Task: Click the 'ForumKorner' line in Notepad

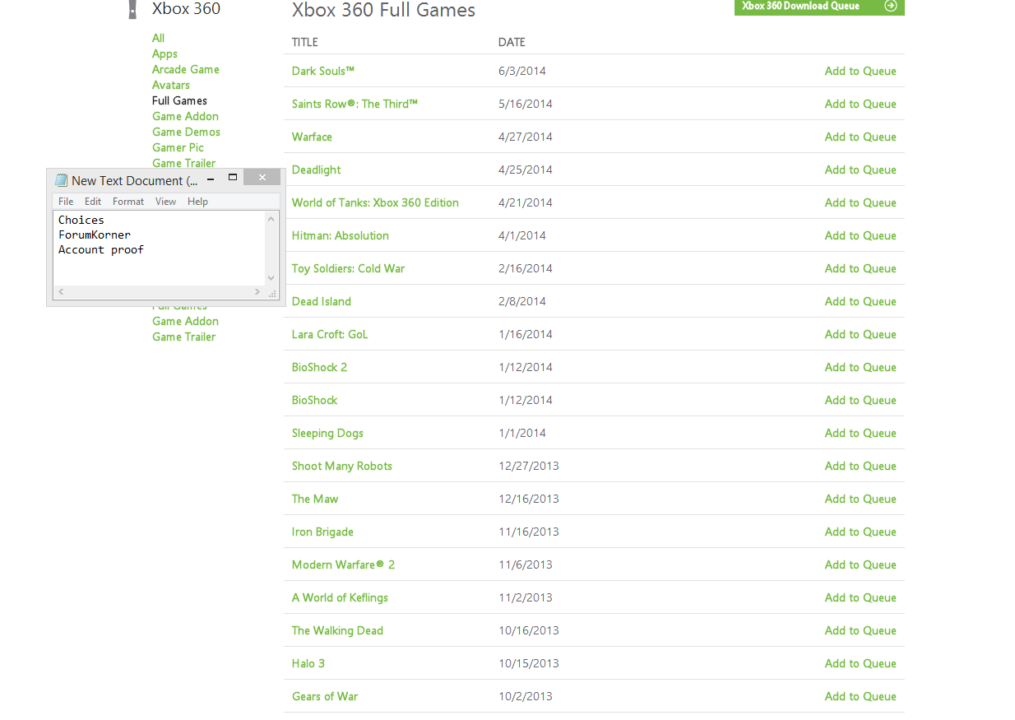Action: 95,235
